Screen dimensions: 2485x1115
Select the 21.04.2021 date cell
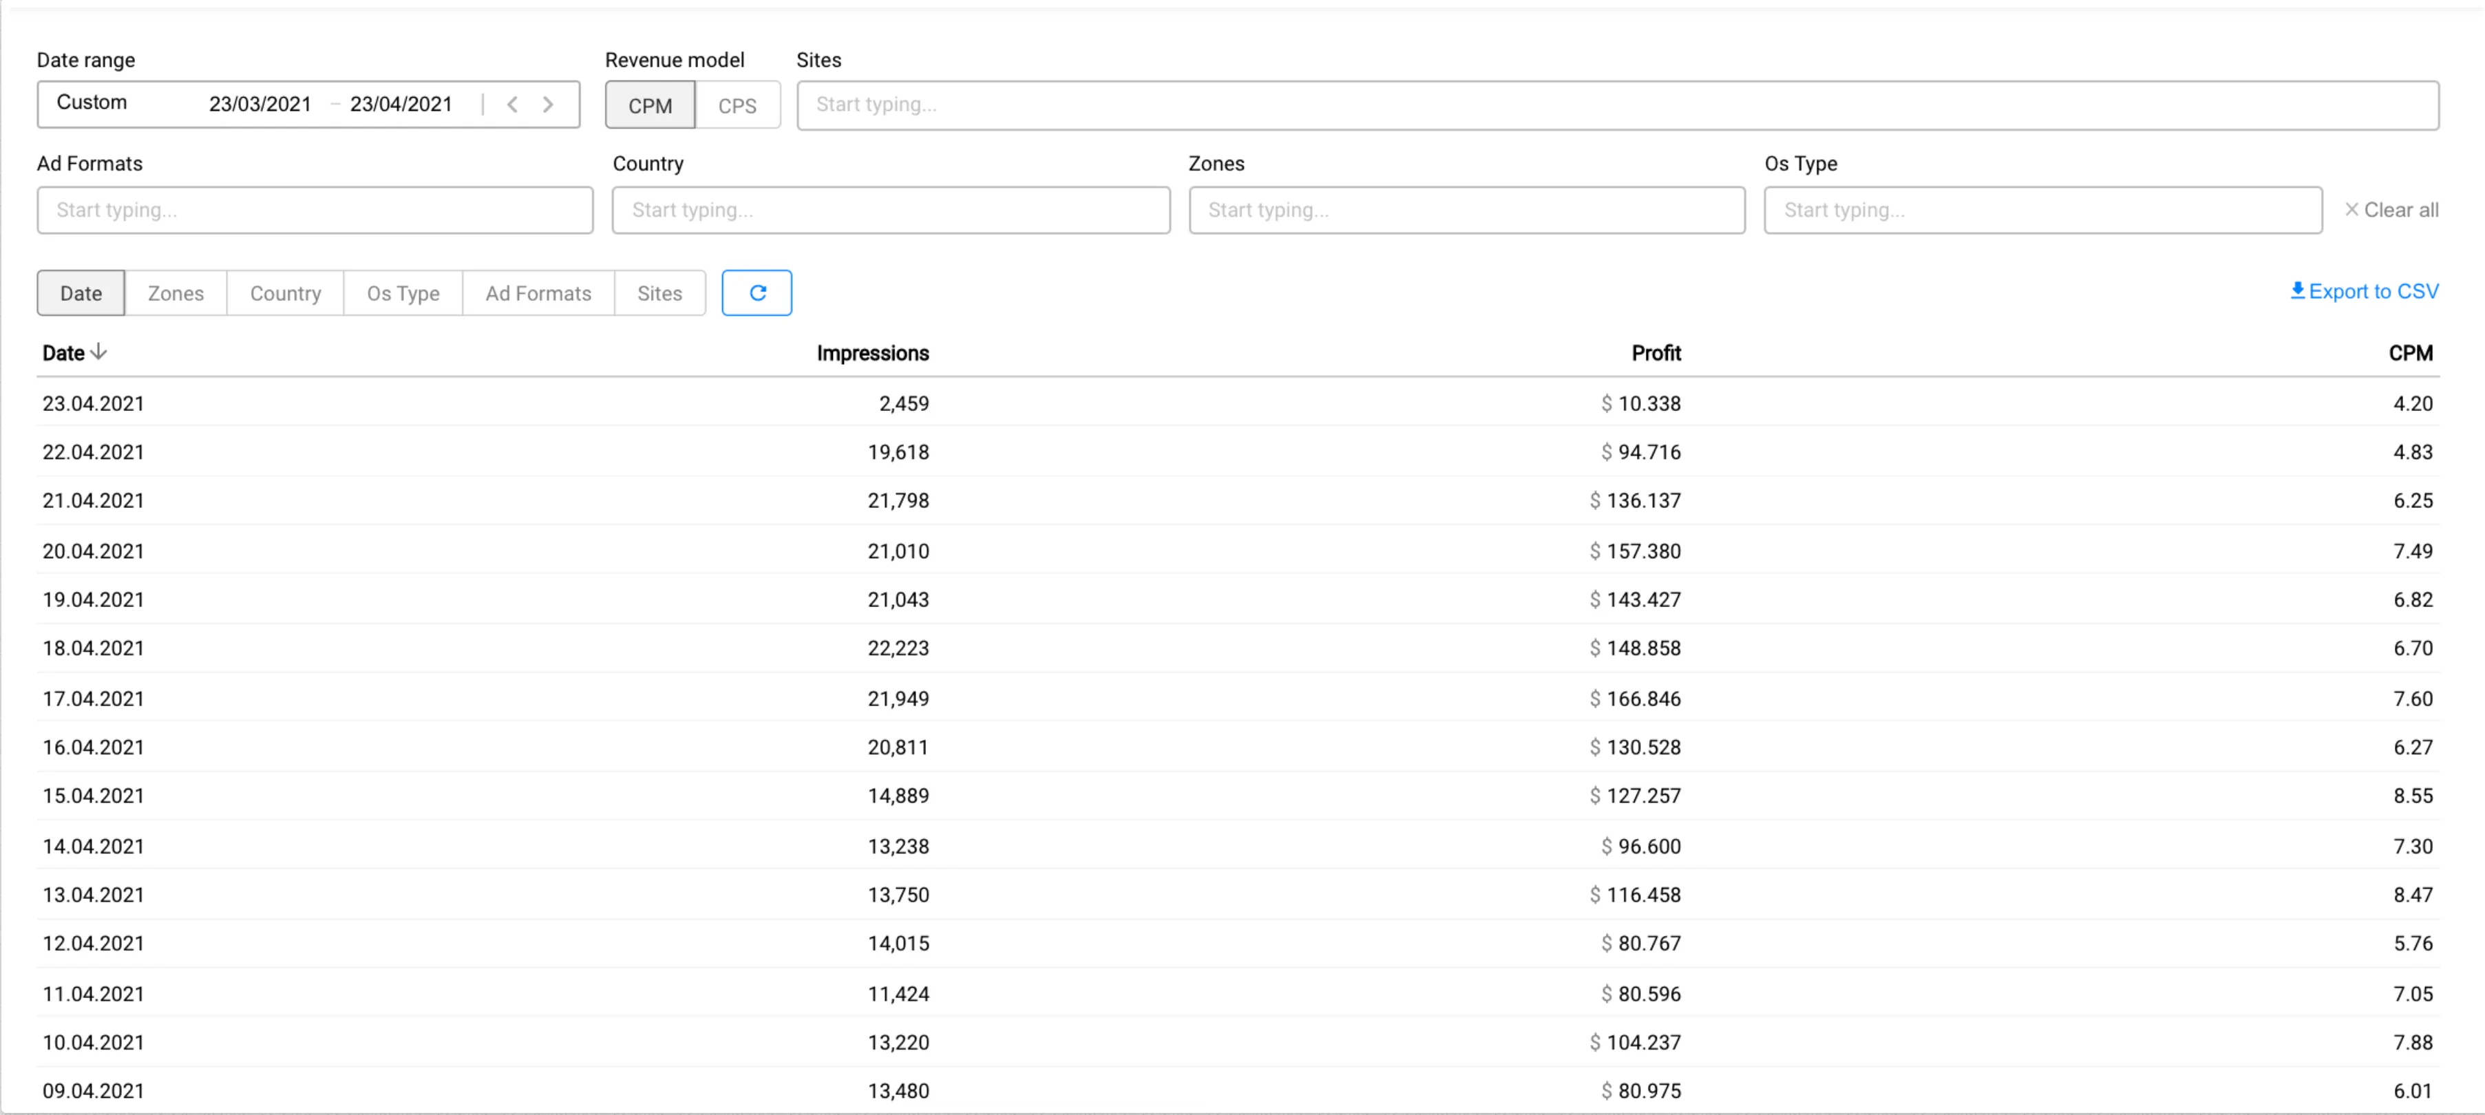(94, 500)
